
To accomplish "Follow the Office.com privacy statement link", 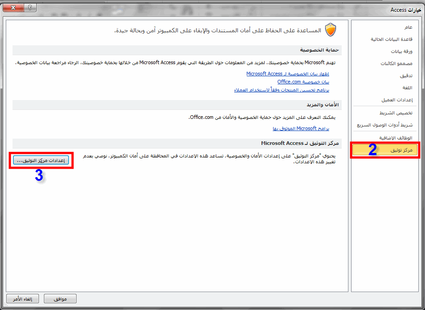I will pyautogui.click(x=303, y=82).
